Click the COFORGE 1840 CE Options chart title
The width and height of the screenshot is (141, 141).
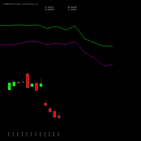click(21, 4)
